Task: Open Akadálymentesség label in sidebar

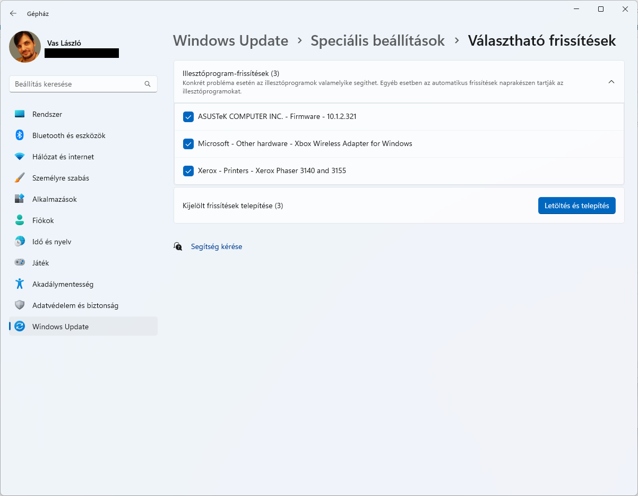Action: (63, 284)
